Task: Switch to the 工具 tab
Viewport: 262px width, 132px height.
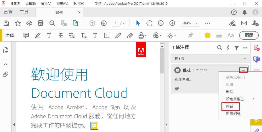Action: click(24, 12)
